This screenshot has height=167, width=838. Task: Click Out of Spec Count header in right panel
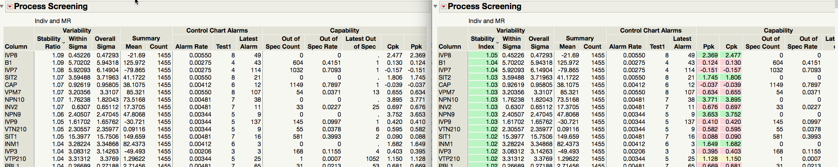click(762, 43)
